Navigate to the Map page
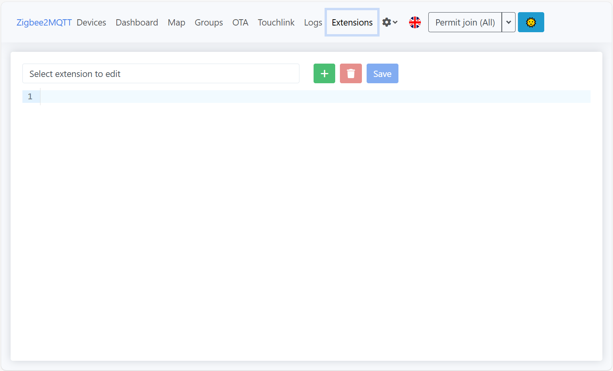Viewport: 613px width, 371px height. pyautogui.click(x=176, y=22)
